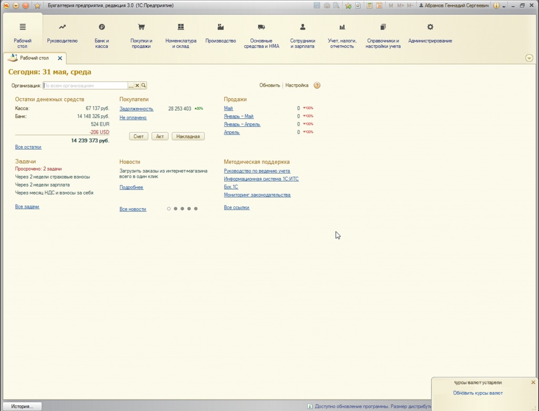Click the Save diskette icon in title bar
Screen dimensions: 539x411
tap(317, 5)
